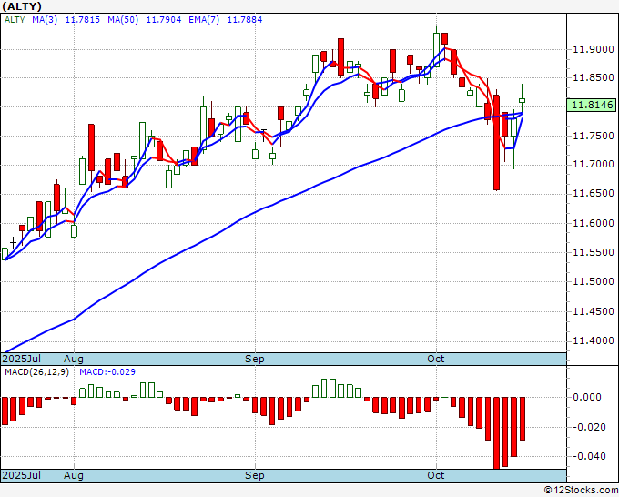619x497 pixels.
Task: Click the 2025Jul label on lower timeline
Action: (21, 475)
